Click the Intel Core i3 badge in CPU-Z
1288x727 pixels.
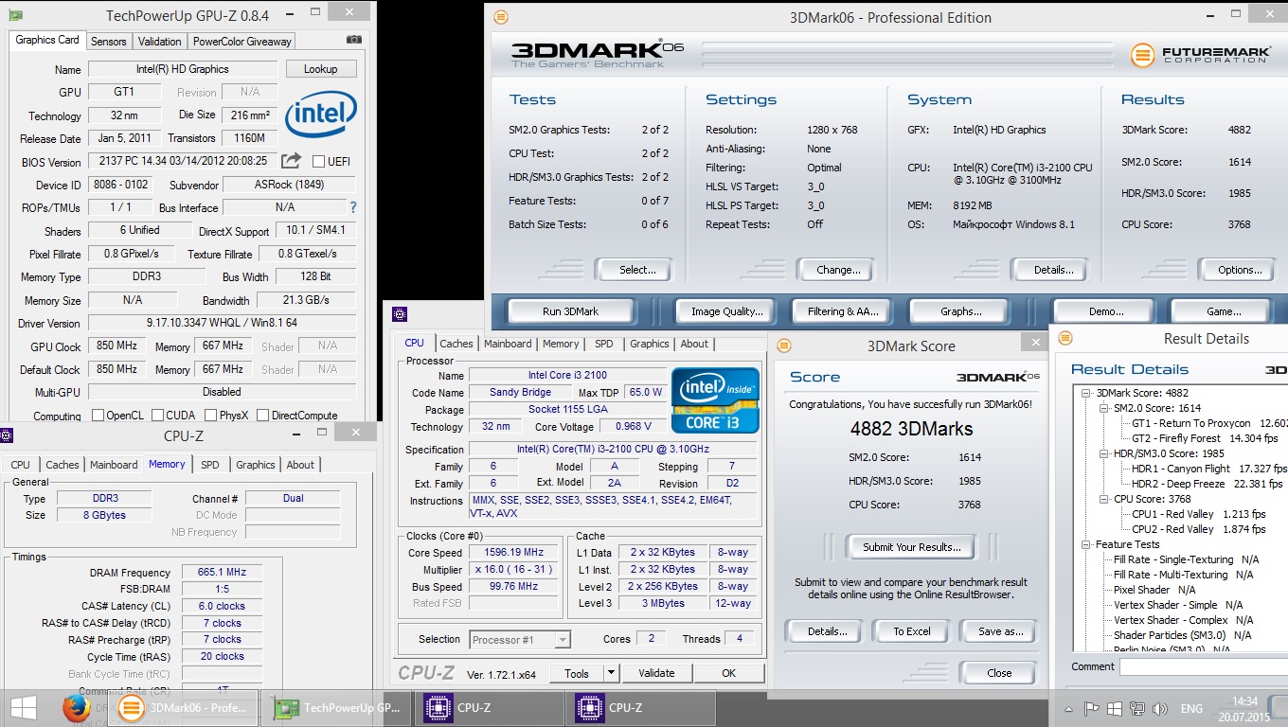point(715,400)
